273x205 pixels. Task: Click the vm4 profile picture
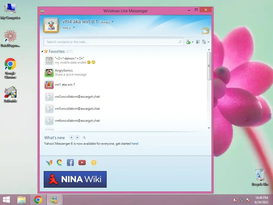(x=51, y=25)
